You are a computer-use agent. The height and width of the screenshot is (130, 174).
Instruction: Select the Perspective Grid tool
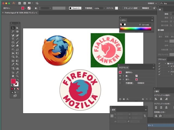tap(17, 57)
